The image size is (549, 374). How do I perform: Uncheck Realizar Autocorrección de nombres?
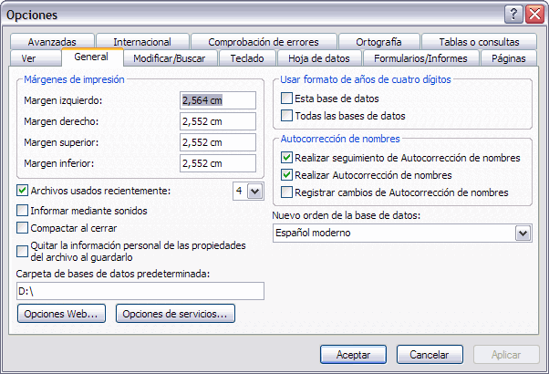click(287, 175)
